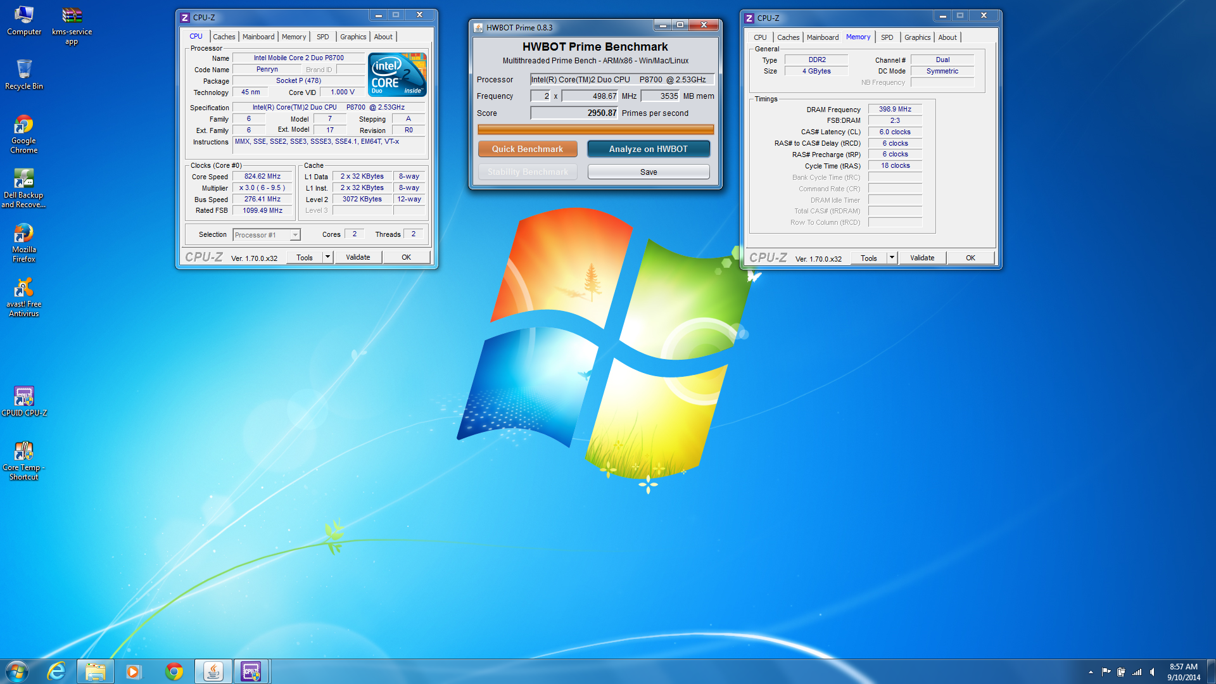Open Processor #1 selection dropdown
1216x684 pixels.
coord(267,235)
